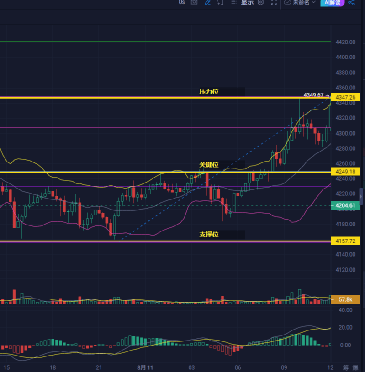Click the cloud save icon
This screenshot has height=372, width=365.
tap(288, 2)
